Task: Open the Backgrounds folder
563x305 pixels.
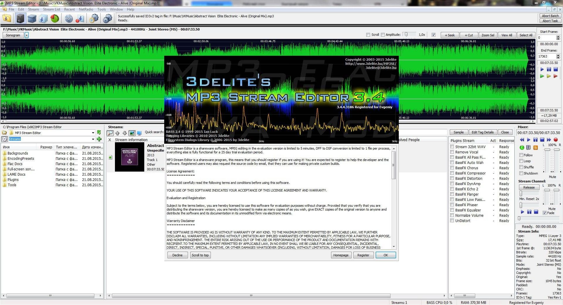Action: (x=18, y=153)
